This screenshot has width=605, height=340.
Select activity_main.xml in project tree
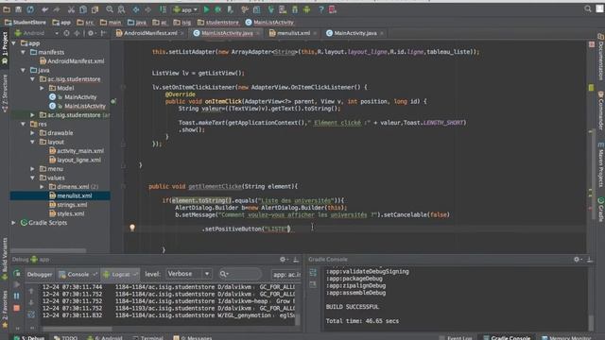tap(77, 151)
